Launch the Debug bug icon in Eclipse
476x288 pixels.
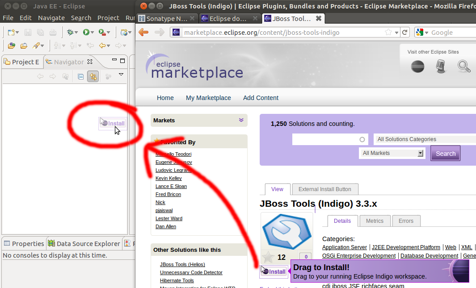coord(70,32)
